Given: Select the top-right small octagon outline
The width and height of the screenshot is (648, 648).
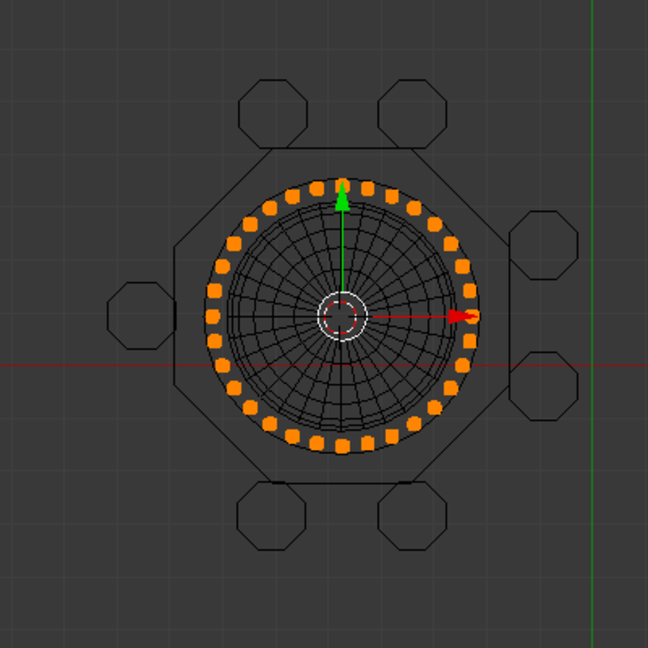Looking at the screenshot, I should pyautogui.click(x=412, y=113).
